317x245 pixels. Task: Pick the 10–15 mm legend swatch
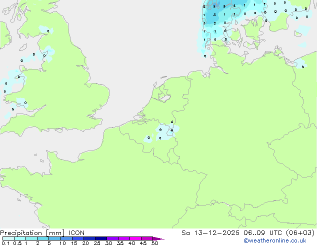click(x=66, y=238)
